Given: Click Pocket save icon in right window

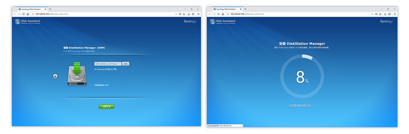Looking at the screenshot, I should coord(376,14).
